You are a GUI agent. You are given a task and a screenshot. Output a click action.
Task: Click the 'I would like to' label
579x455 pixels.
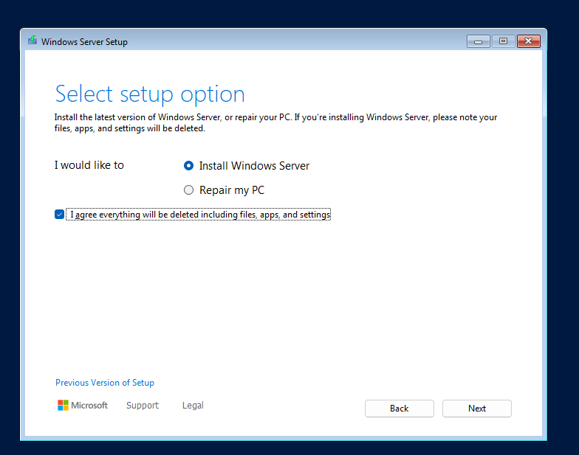pos(89,165)
